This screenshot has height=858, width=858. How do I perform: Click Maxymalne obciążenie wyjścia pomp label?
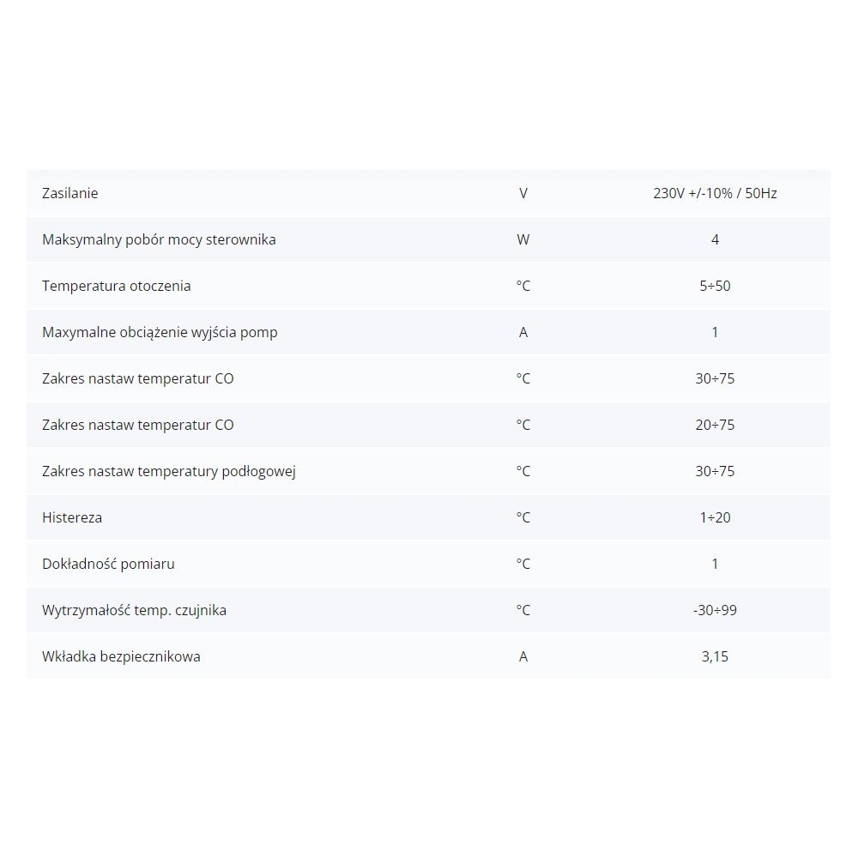pyautogui.click(x=160, y=332)
